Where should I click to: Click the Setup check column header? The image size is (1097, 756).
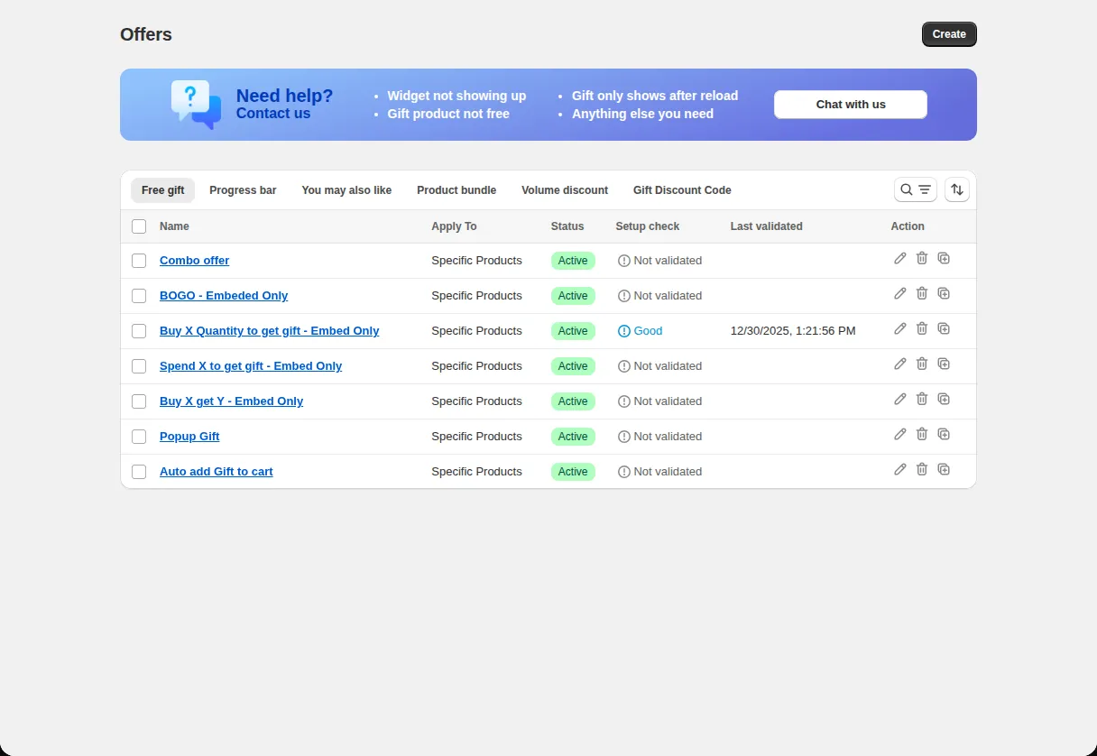tap(648, 226)
